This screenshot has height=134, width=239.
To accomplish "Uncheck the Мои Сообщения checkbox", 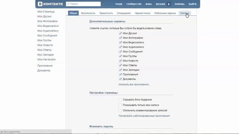I will pos(120,51).
